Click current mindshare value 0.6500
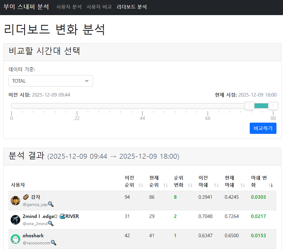The width and height of the screenshot is (283, 250). pos(232,235)
